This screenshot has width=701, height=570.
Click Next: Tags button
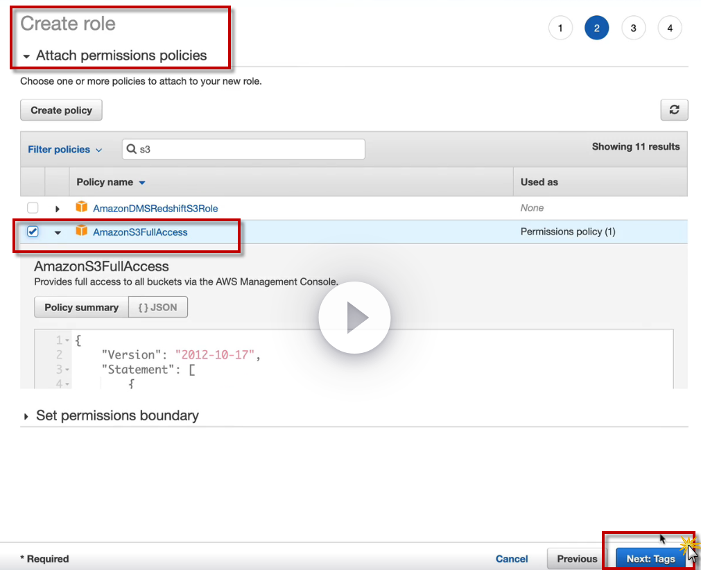click(650, 558)
